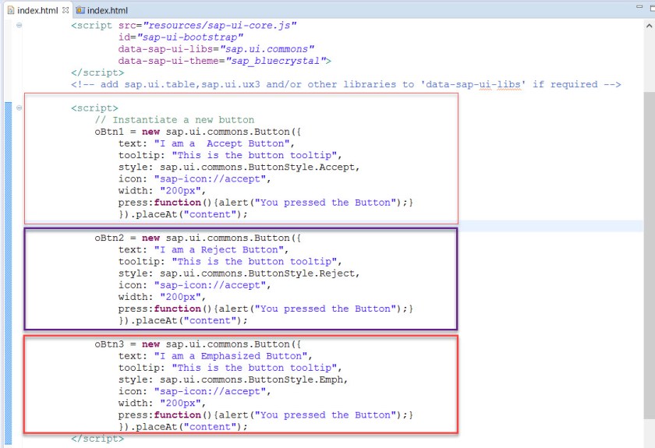655x448 pixels.
Task: Click 'sap.ui.commons.ButtonStyle.Reject' style value
Action: 257,273
